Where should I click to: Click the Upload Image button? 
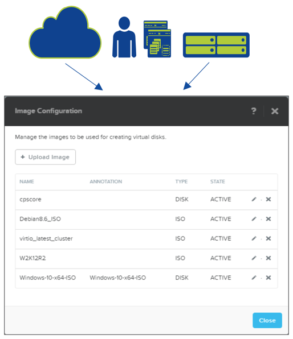point(45,157)
